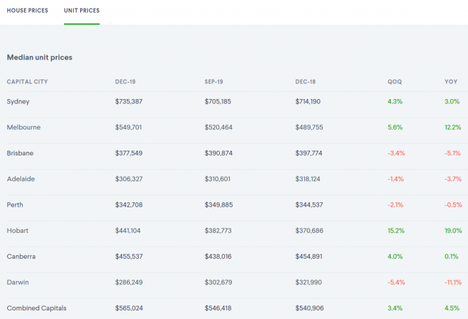Click the DEC-19 column header
This screenshot has height=319, width=468.
126,81
